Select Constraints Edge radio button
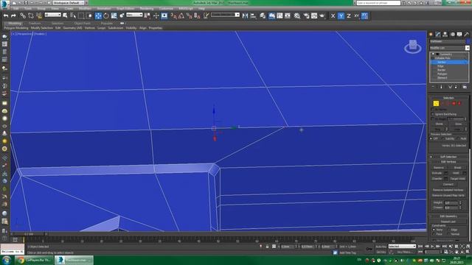This screenshot has height=265, width=472. 449,230
